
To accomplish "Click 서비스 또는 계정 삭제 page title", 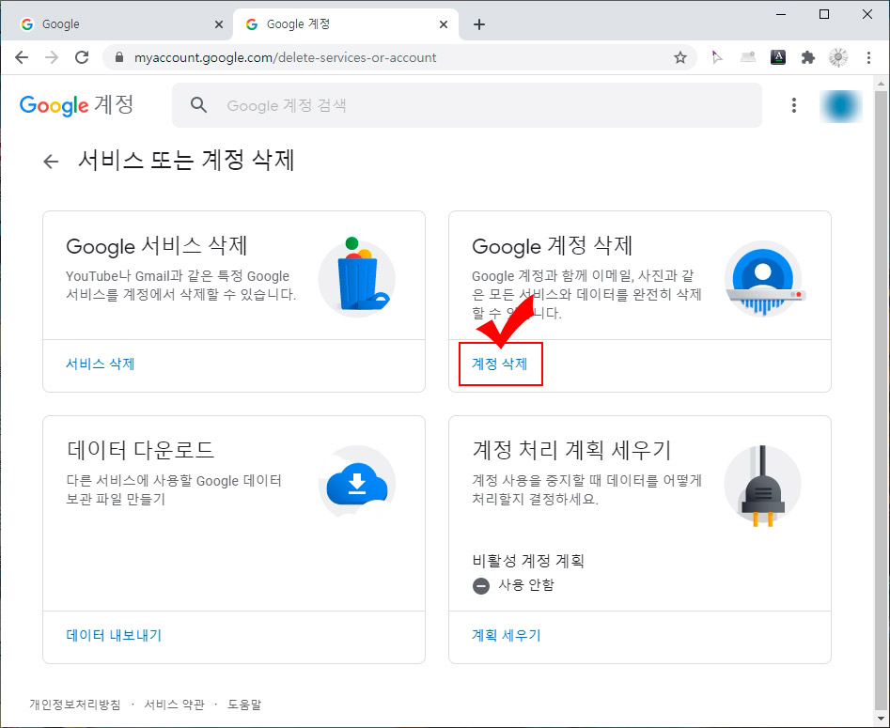I will tap(186, 160).
